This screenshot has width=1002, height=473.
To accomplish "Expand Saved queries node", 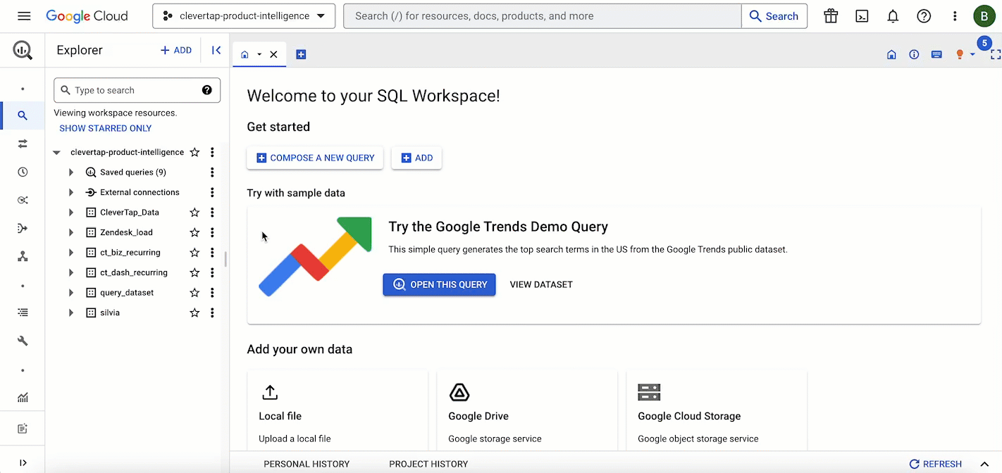I will point(70,172).
